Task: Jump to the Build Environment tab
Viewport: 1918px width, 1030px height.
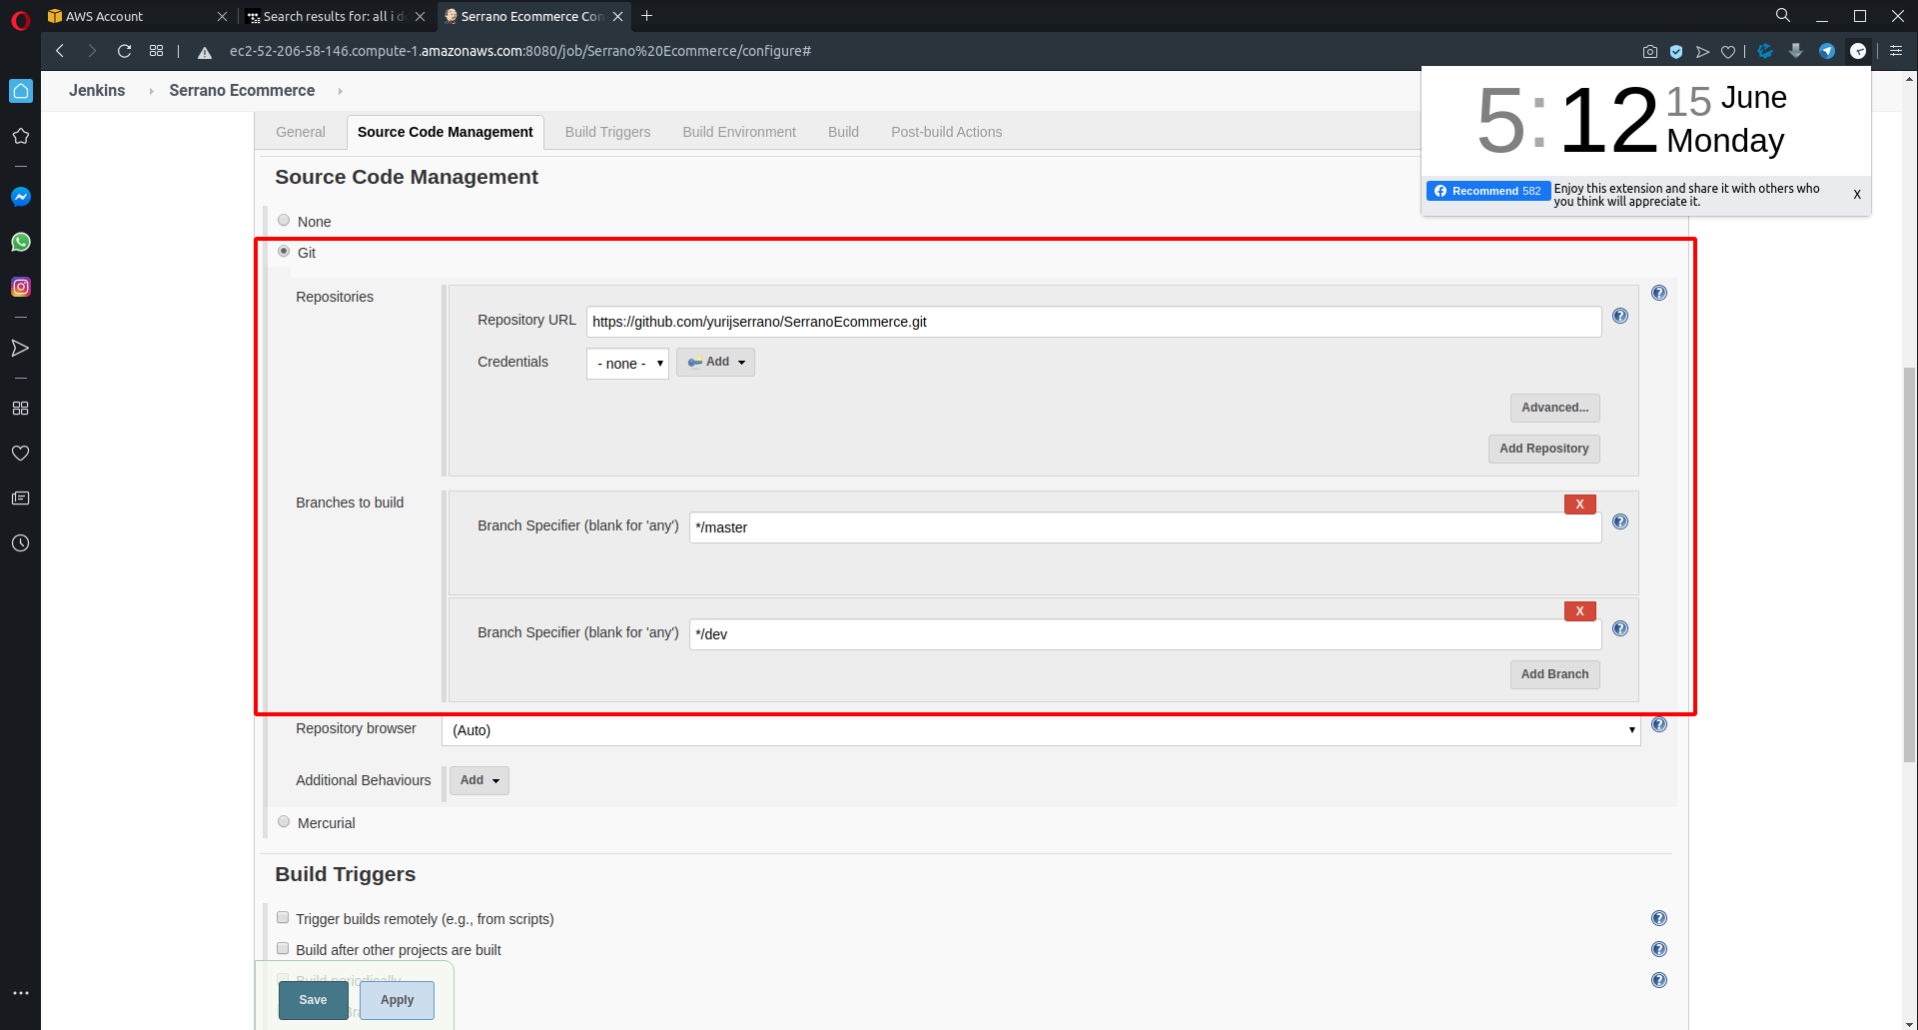Action: 739,132
